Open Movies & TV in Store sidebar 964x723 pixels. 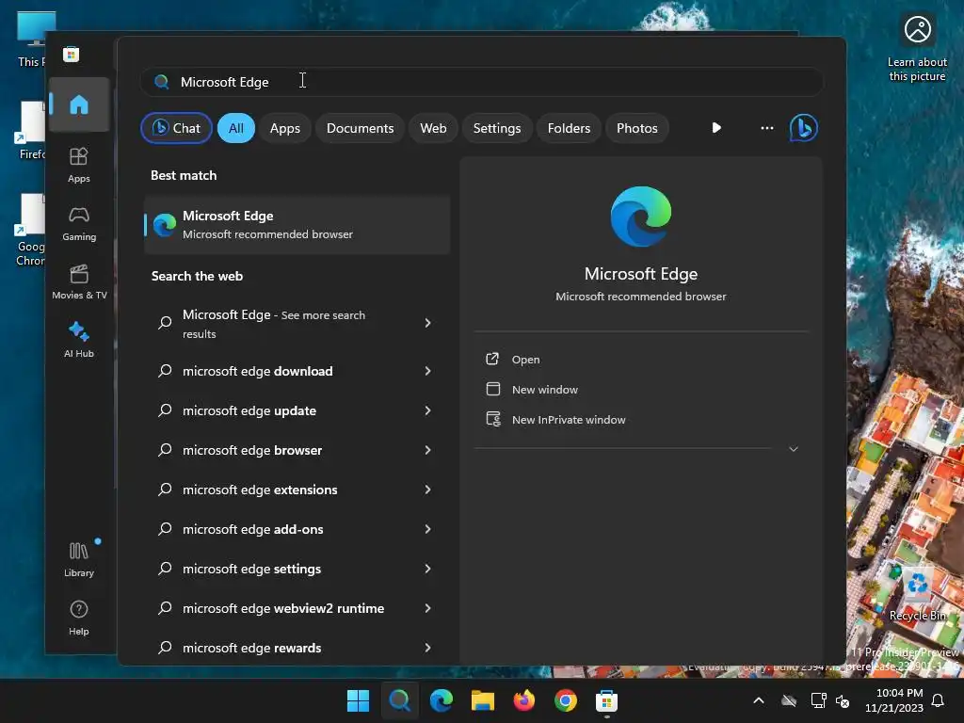[x=79, y=282]
